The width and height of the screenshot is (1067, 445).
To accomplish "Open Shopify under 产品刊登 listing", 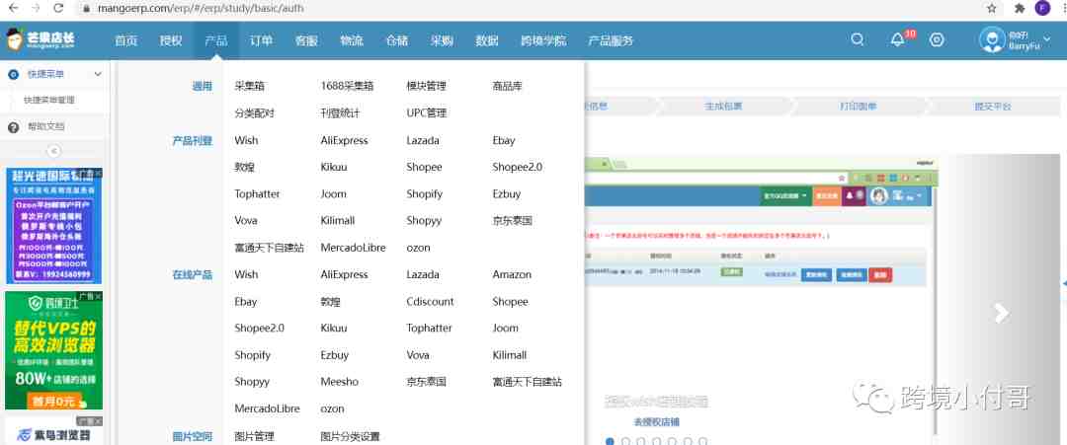I will pyautogui.click(x=424, y=194).
